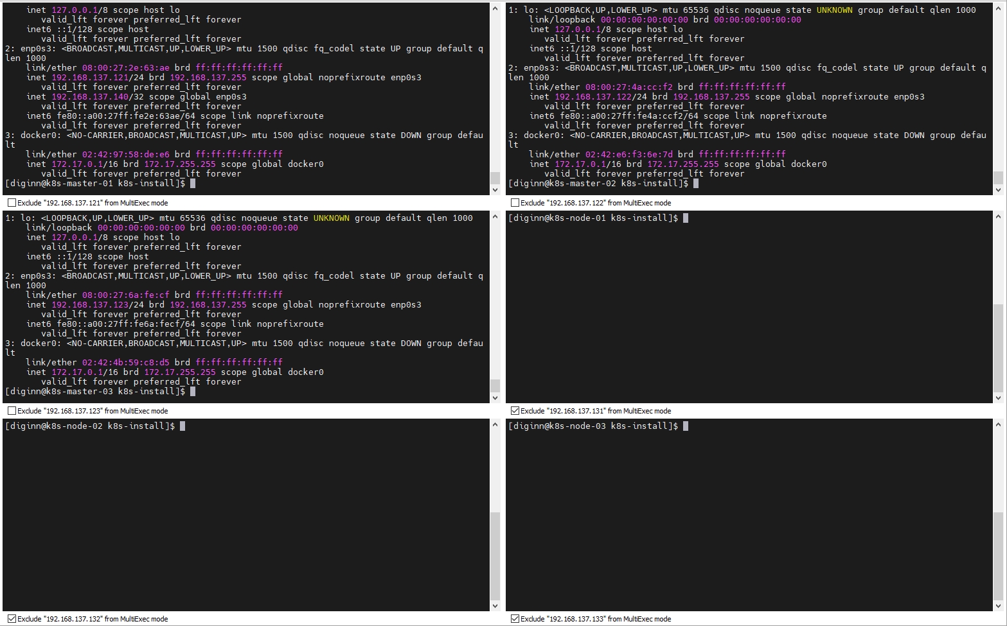Image resolution: width=1007 pixels, height=626 pixels.
Task: Check the Exclude "192.168.137.121" from MultiExec checkbox
Action: pyautogui.click(x=12, y=203)
